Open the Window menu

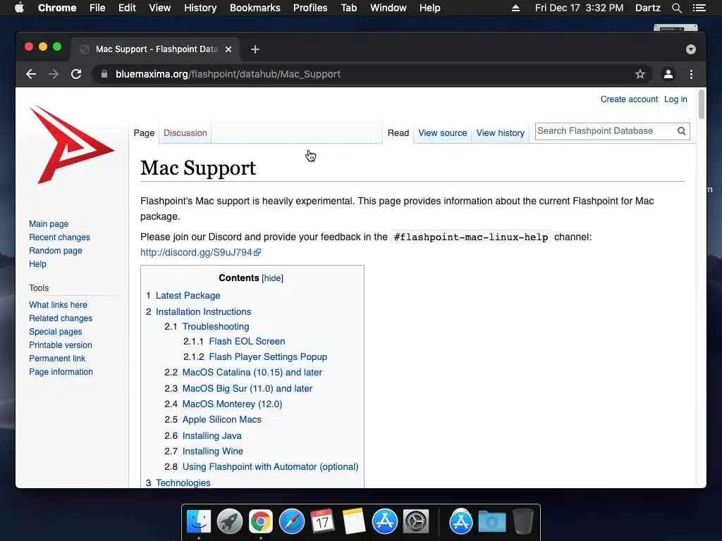(388, 8)
